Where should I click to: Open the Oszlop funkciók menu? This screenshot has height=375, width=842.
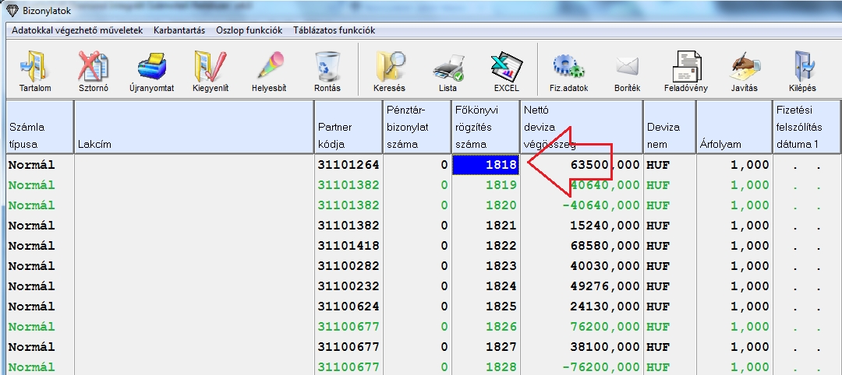[x=249, y=30]
